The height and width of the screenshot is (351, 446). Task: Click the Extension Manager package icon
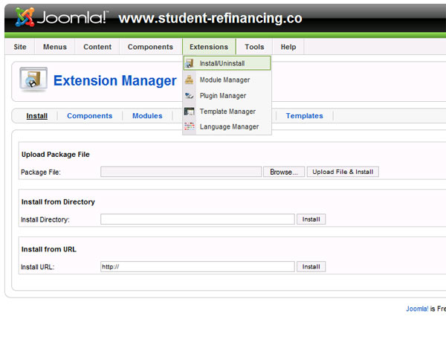pyautogui.click(x=33, y=80)
